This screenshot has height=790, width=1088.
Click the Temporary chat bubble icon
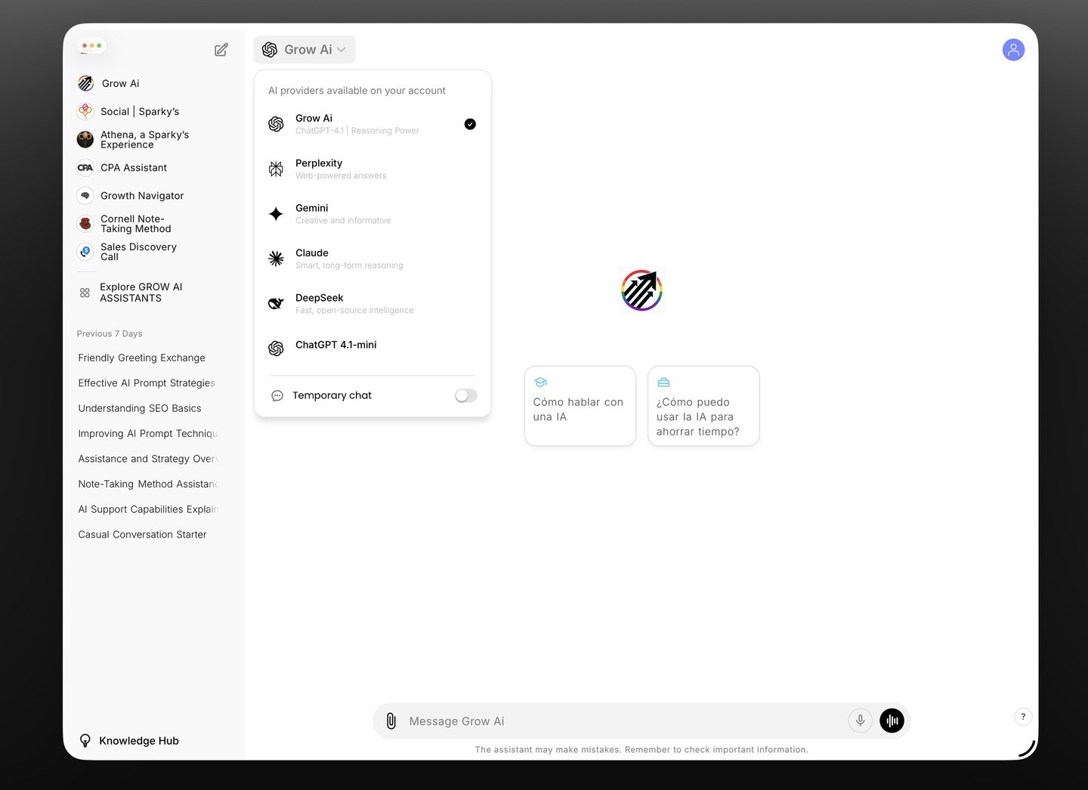point(277,395)
